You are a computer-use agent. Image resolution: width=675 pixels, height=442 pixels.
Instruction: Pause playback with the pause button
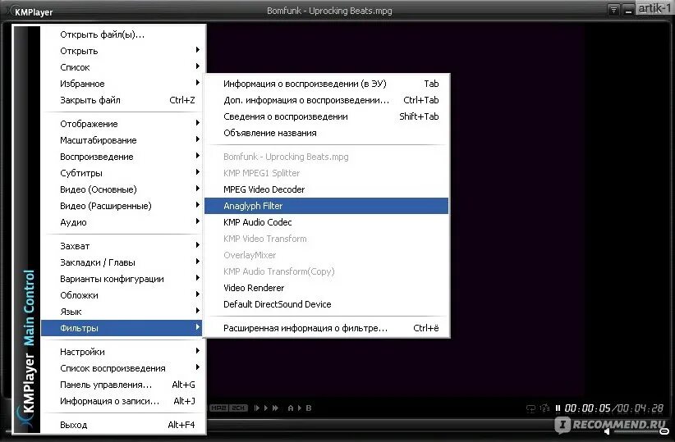coord(558,408)
